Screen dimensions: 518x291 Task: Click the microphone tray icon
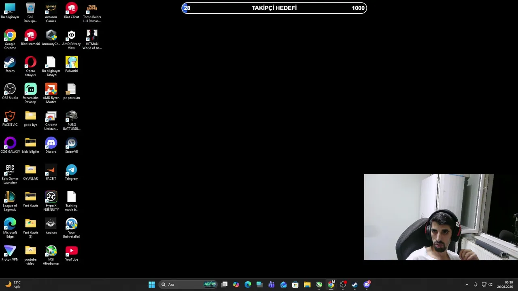476,285
